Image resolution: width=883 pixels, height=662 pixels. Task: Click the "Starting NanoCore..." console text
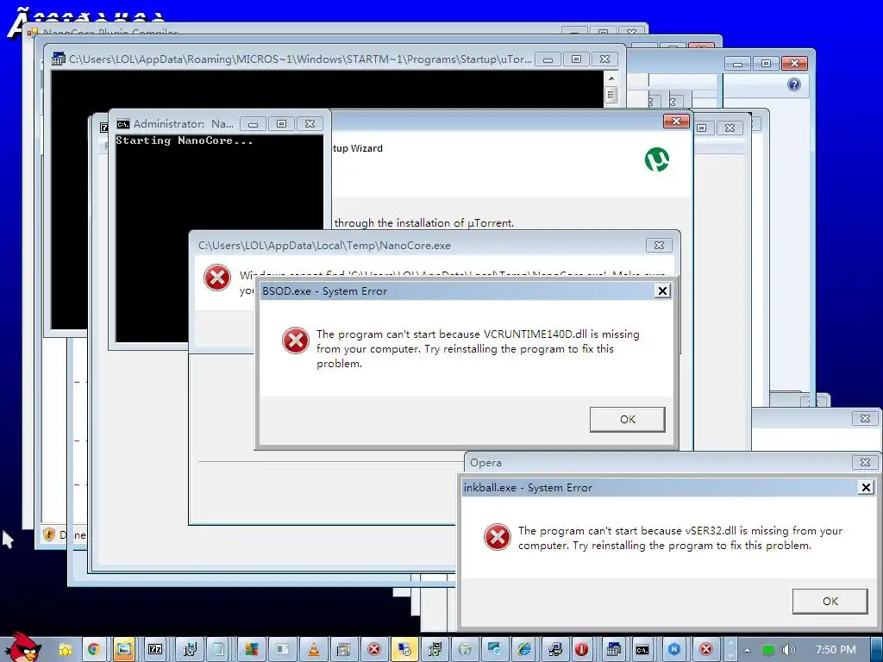185,141
